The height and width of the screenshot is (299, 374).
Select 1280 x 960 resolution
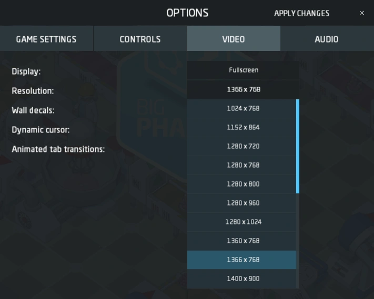pyautogui.click(x=242, y=203)
